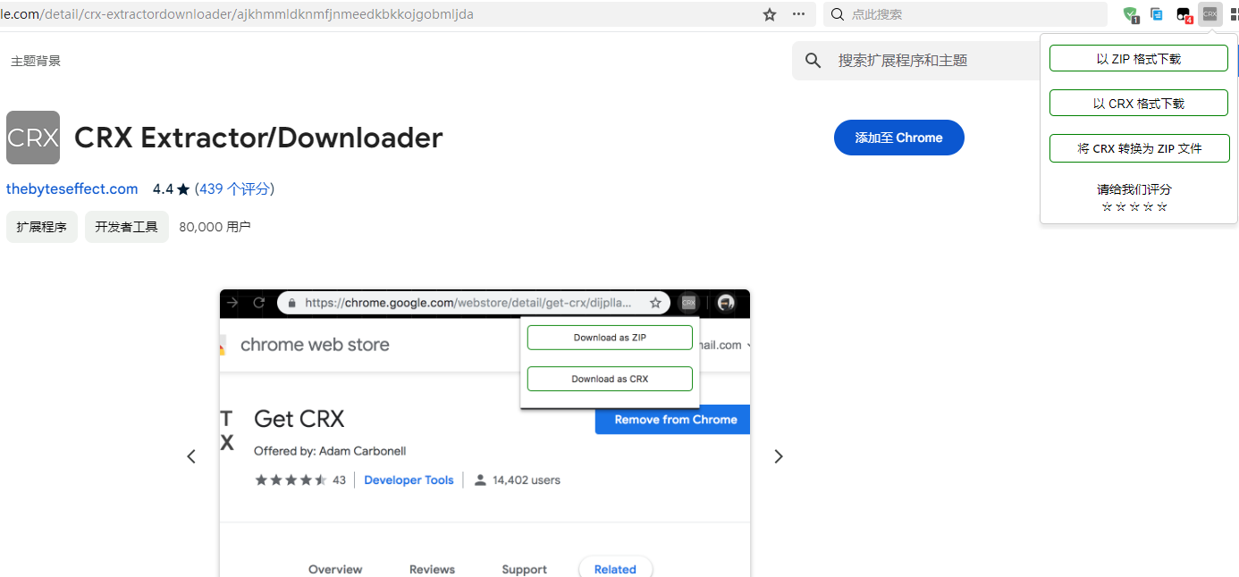Viewport: 1239px width, 577px height.
Task: Download extension in ZIP format from popup
Action: tap(1139, 59)
